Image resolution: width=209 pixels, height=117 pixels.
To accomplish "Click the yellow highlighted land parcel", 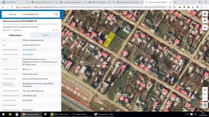I will click(x=109, y=39).
